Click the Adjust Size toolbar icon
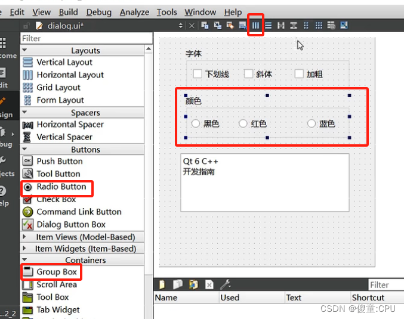Screen dimensions: 404x319 pyautogui.click(x=344, y=26)
